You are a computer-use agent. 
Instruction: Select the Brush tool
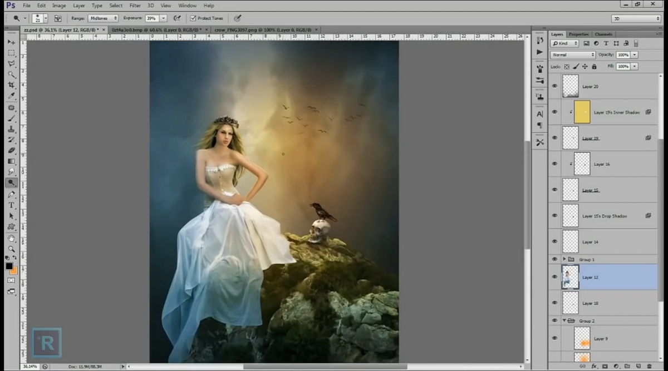click(11, 118)
